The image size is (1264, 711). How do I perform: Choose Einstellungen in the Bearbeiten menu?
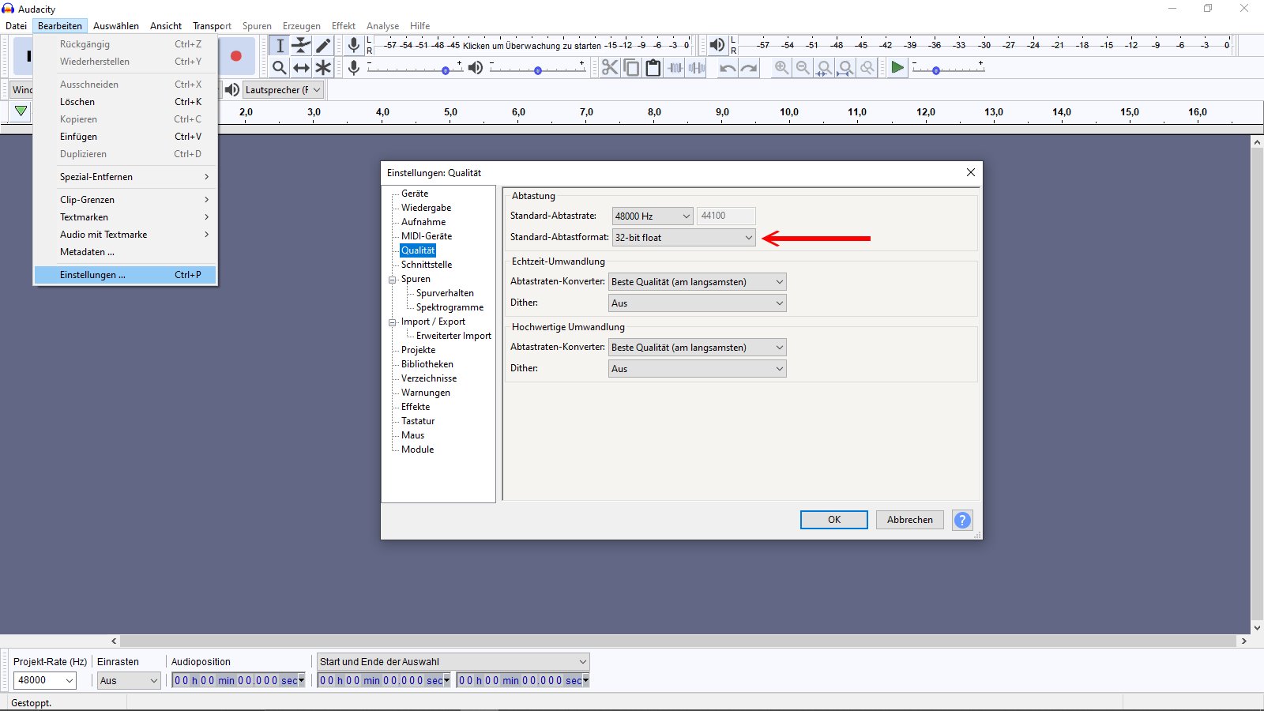coord(126,275)
